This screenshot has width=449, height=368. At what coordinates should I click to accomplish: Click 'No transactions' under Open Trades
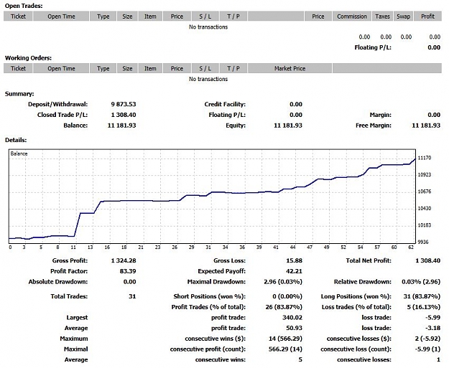[208, 27]
